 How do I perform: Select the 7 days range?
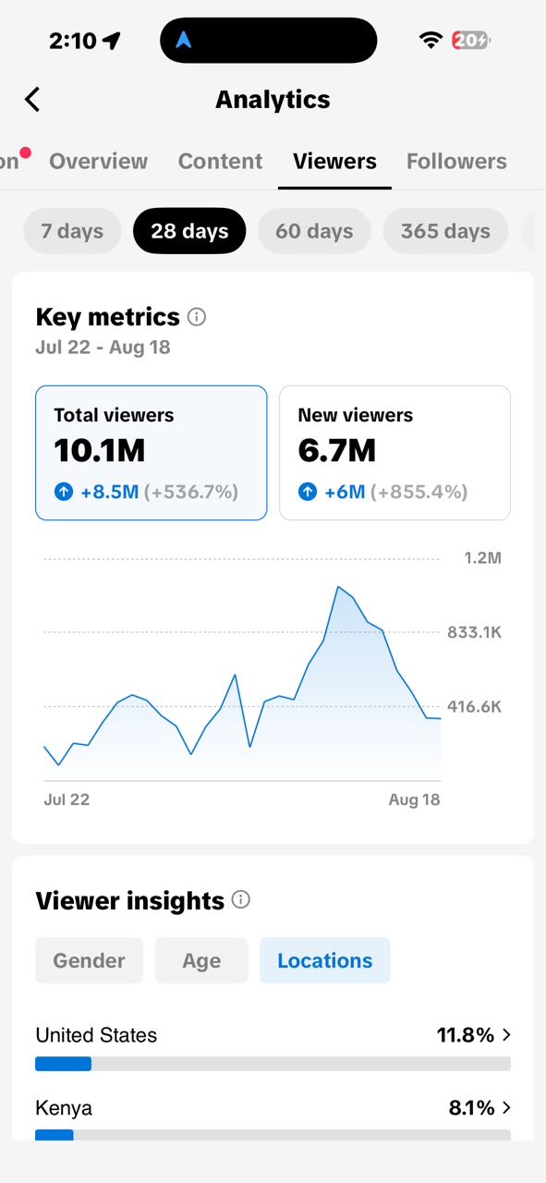(72, 230)
